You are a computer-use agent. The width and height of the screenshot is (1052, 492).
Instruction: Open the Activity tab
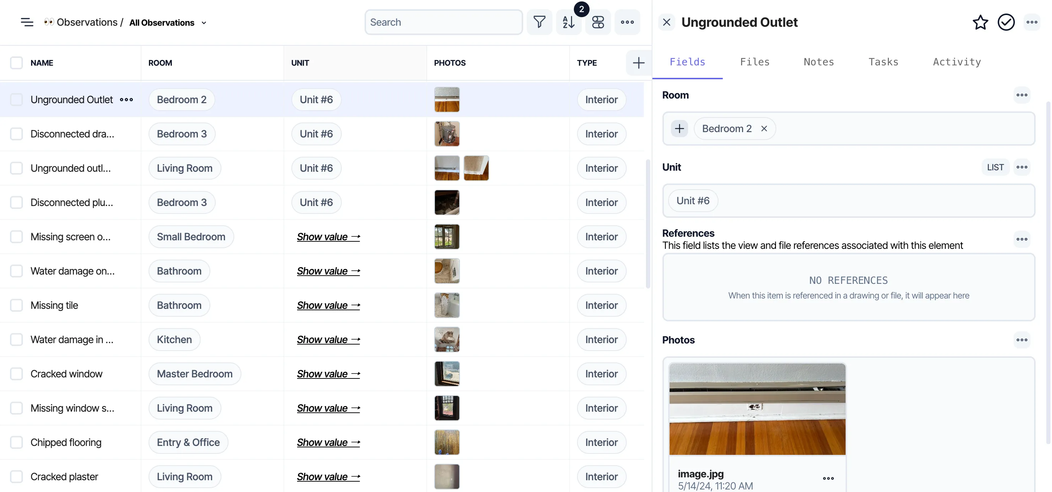[x=956, y=62]
